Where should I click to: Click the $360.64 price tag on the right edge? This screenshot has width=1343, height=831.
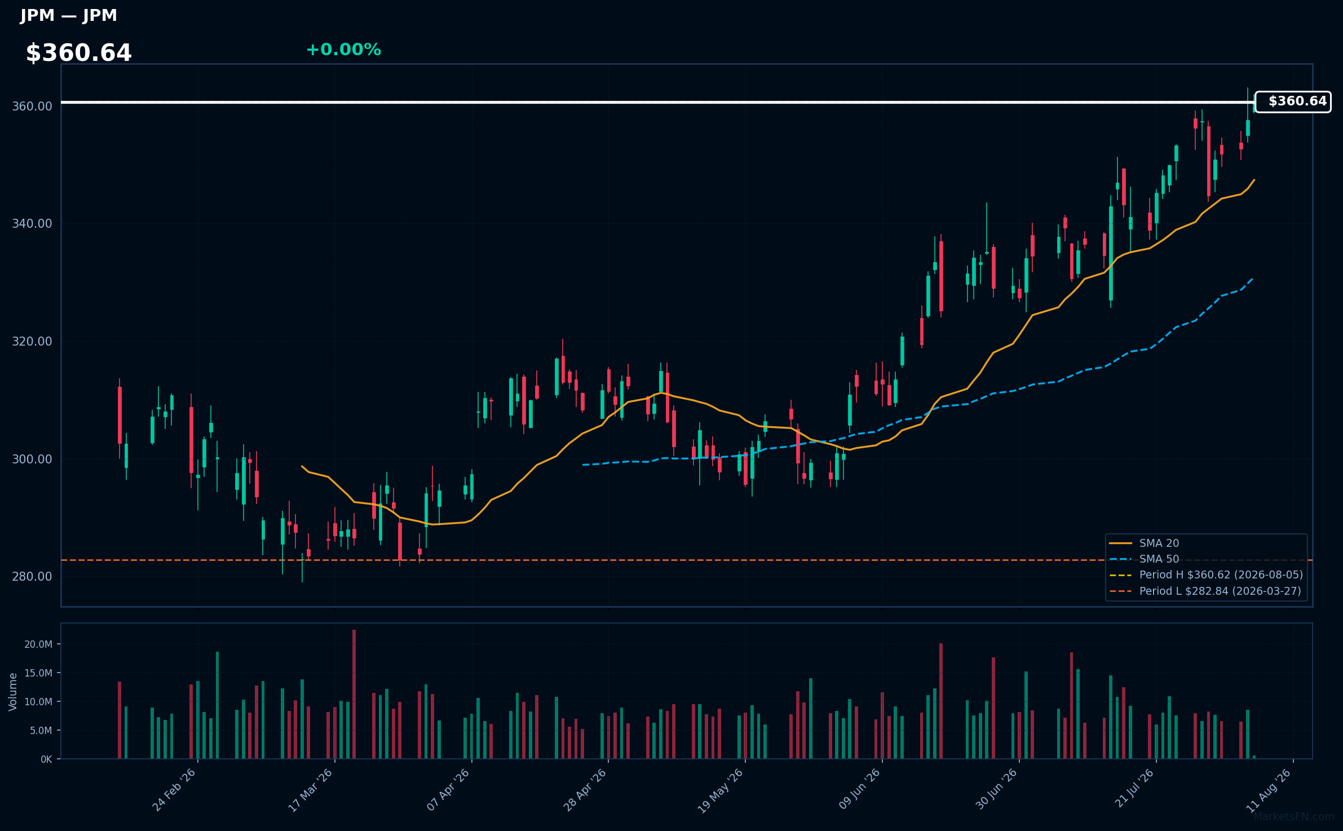tap(1293, 101)
